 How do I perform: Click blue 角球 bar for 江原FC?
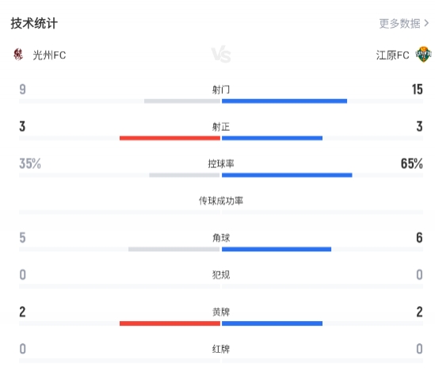(x=277, y=249)
